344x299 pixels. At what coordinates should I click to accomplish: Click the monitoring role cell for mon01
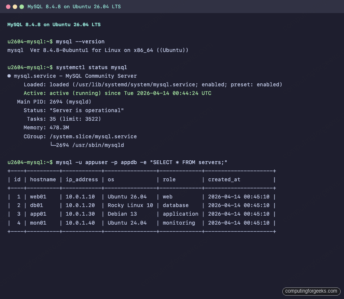pyautogui.click(x=179, y=222)
